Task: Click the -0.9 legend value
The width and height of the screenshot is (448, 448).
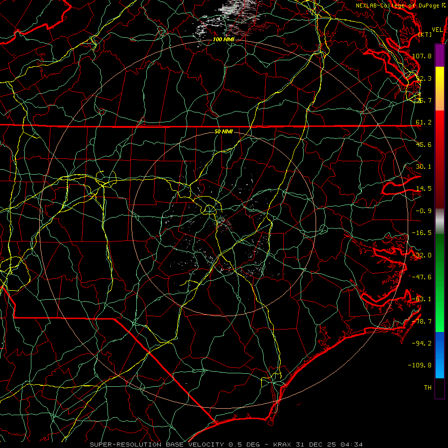Action: 424,211
